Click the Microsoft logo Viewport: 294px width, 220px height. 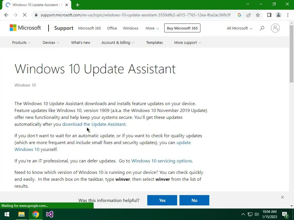(25, 28)
